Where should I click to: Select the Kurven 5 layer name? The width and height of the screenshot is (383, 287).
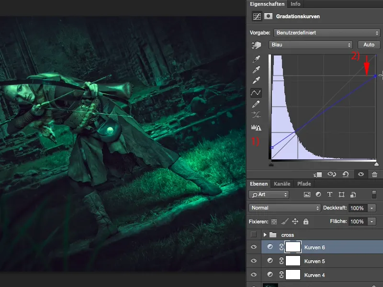pyautogui.click(x=315, y=261)
